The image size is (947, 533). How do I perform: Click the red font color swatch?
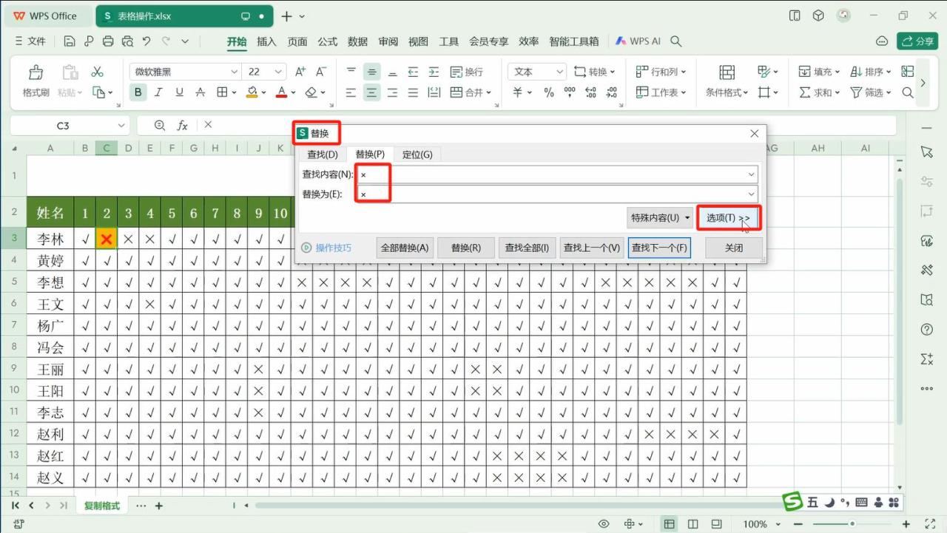point(281,92)
